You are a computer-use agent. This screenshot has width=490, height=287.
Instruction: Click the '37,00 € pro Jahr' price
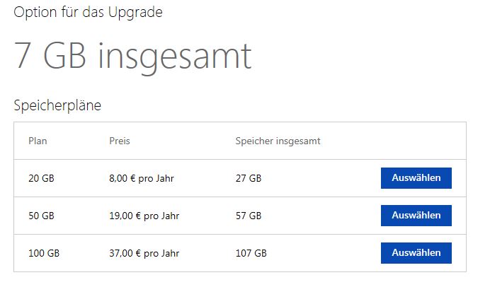(x=144, y=253)
